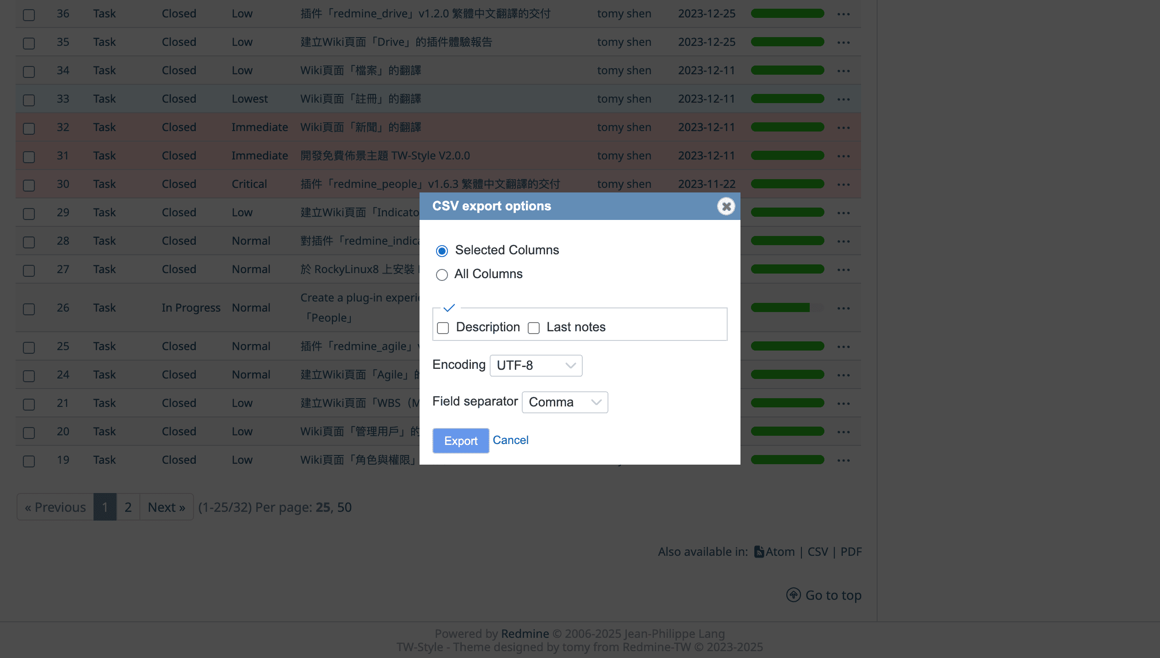Image resolution: width=1160 pixels, height=658 pixels.
Task: Select checkbox for issue 35 row
Action: coord(29,43)
